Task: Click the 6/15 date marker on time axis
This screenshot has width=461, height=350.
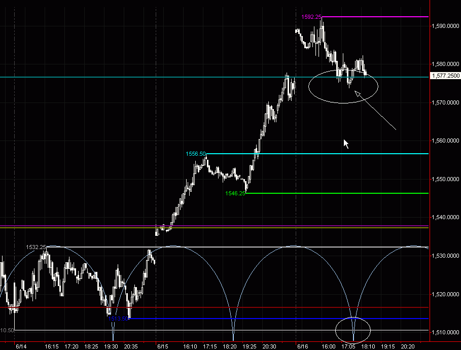Action: point(163,346)
